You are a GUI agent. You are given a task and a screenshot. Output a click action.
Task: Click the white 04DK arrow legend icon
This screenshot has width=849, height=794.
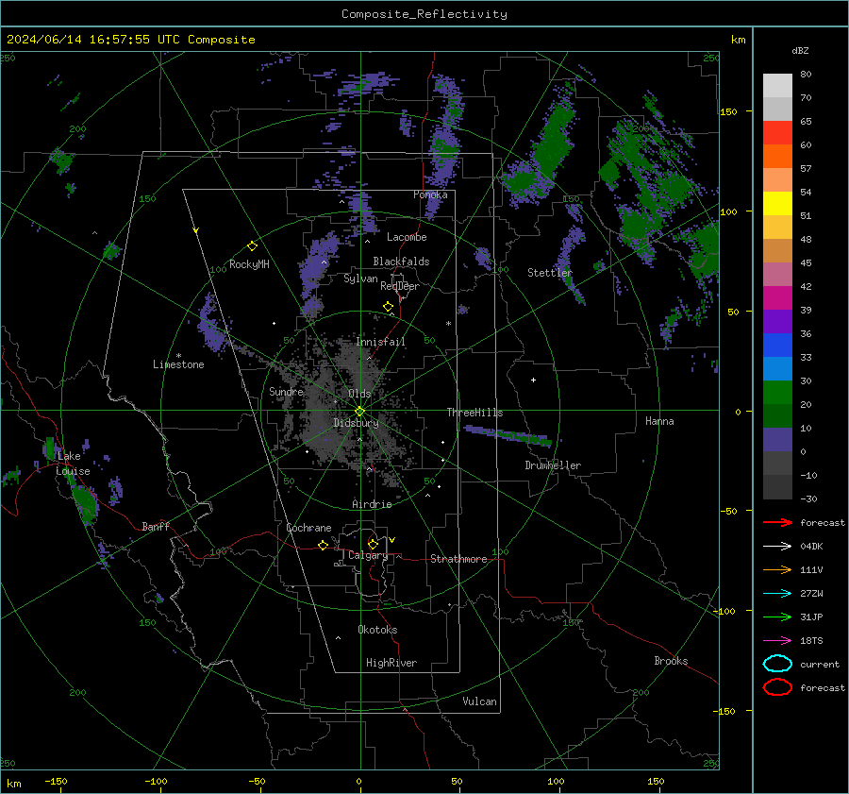click(x=777, y=546)
